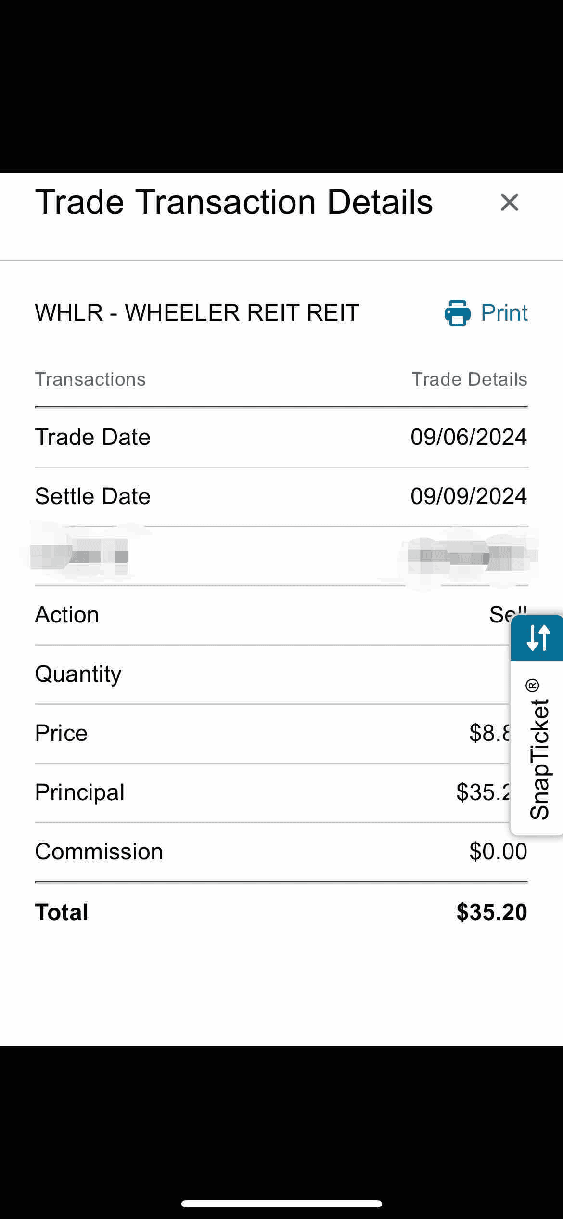Click the Trade Date value 09/06/2024
The width and height of the screenshot is (563, 1219).
(x=469, y=437)
